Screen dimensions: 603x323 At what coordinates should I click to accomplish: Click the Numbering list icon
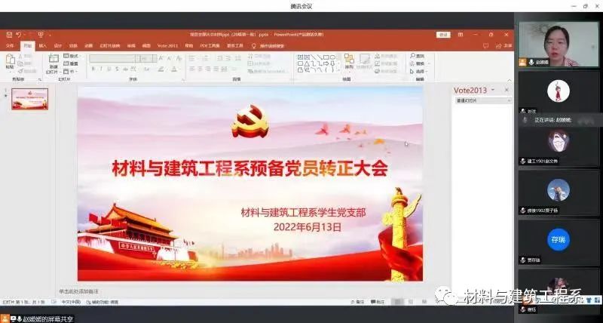[x=205, y=59]
